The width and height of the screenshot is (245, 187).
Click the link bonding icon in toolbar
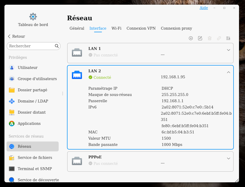pos(219,38)
